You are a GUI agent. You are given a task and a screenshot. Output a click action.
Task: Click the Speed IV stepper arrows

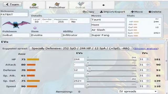[148, 86]
